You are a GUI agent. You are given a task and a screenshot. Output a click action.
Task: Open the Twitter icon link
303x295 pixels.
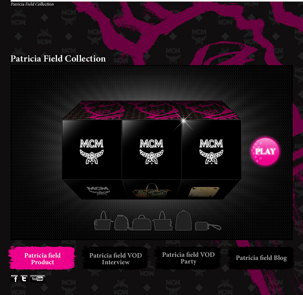24,279
